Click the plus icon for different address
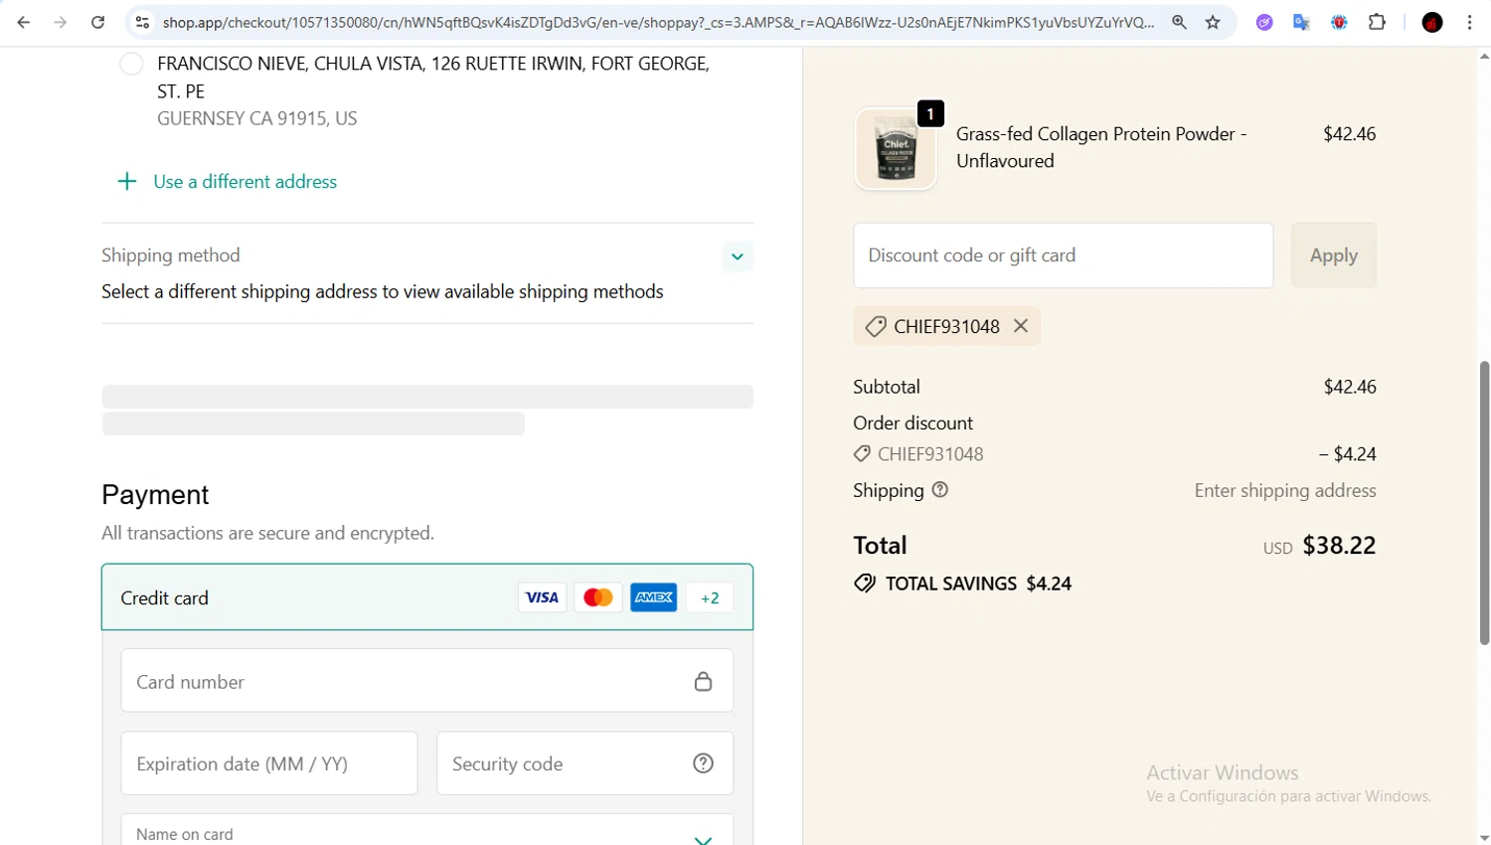1491x845 pixels. (x=126, y=181)
